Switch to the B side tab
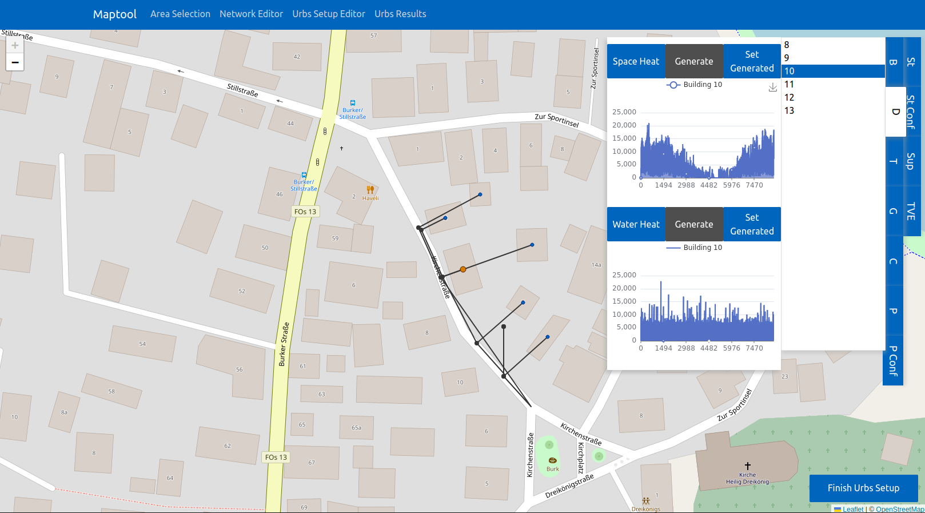 pos(894,62)
